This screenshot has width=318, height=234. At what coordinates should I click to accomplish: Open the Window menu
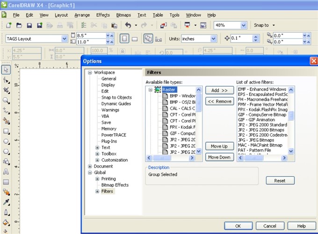coord(193,15)
